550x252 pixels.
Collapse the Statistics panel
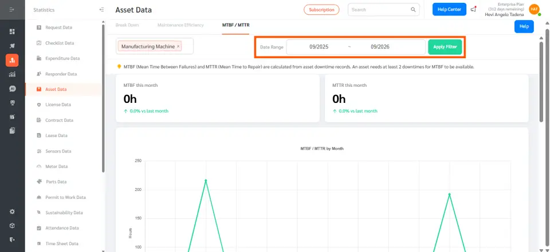coord(102,10)
